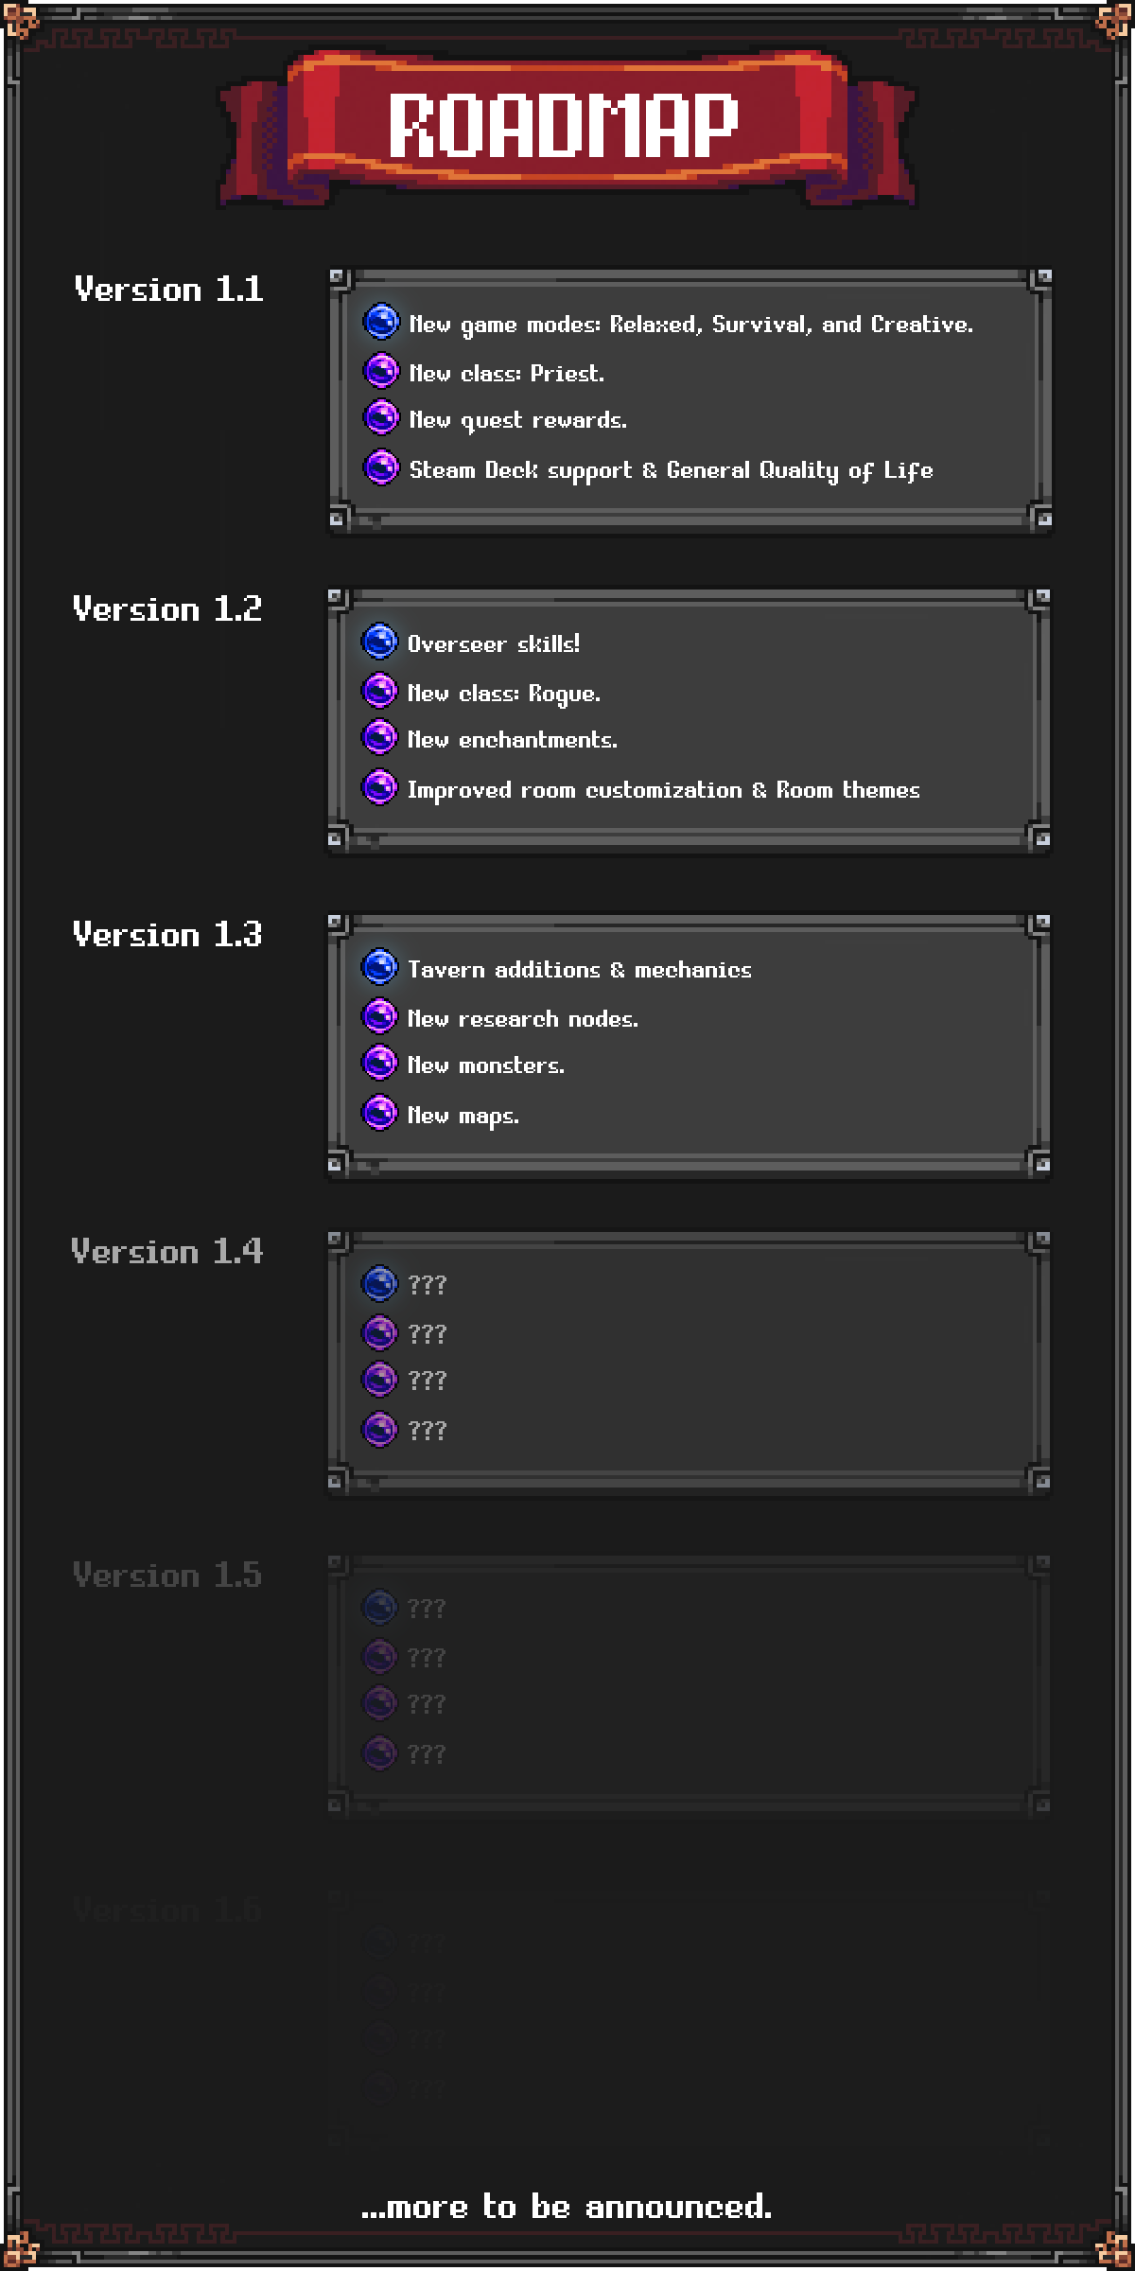Select the Version 1.1 heading
Viewport: 1135px width, 2271px height.
[x=168, y=290]
